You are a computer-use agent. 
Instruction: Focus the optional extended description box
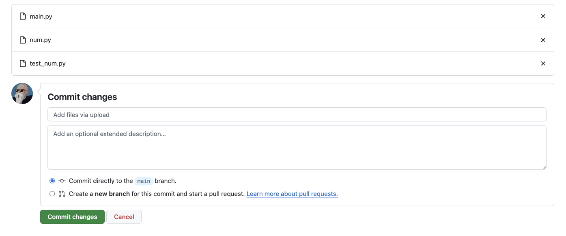tap(297, 147)
